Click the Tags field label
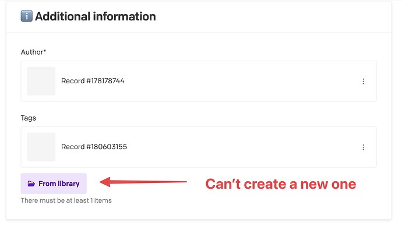Image resolution: width=402 pixels, height=226 pixels. coord(28,118)
